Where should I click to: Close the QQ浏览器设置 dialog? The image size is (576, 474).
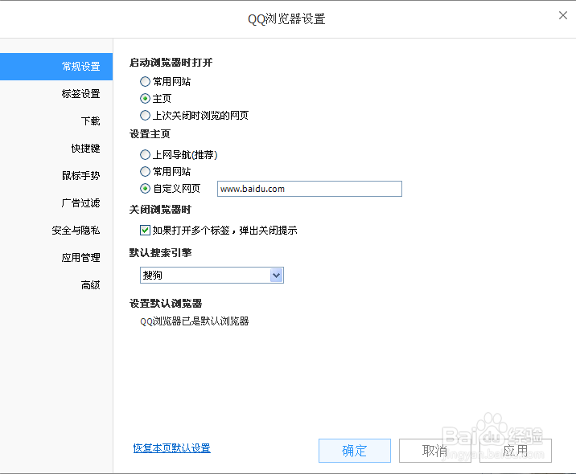click(563, 15)
